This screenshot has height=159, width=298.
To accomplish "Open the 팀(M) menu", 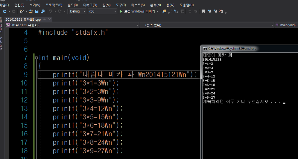I will [x=107, y=5].
